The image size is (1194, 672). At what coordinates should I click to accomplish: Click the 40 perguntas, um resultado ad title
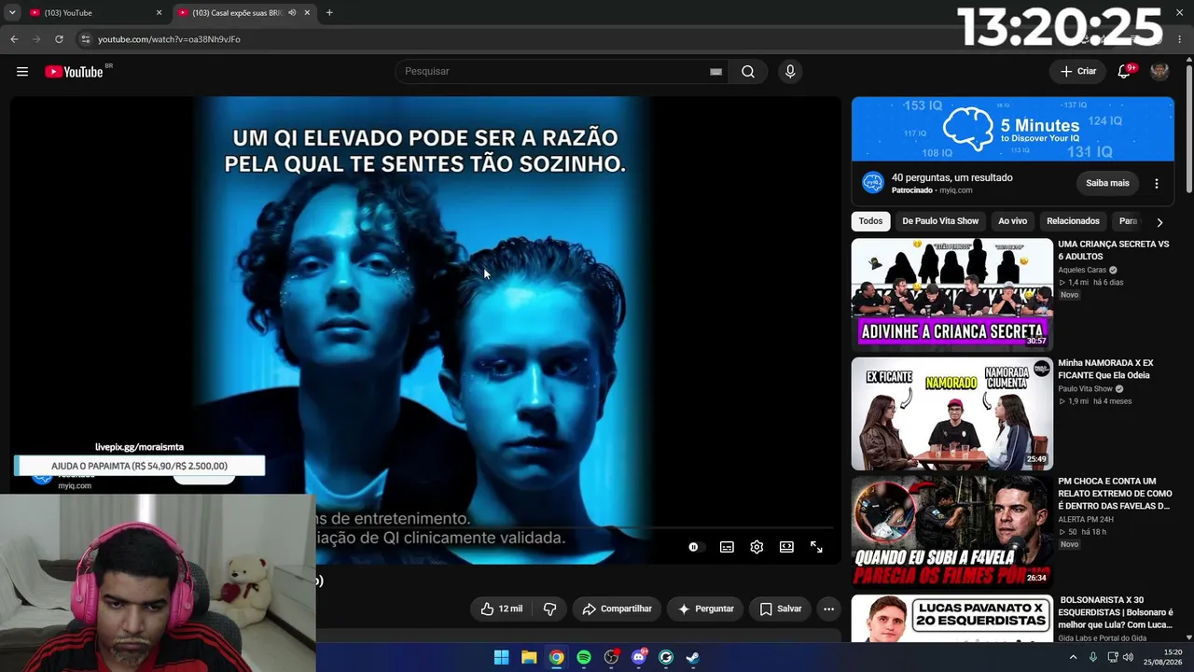(x=951, y=177)
